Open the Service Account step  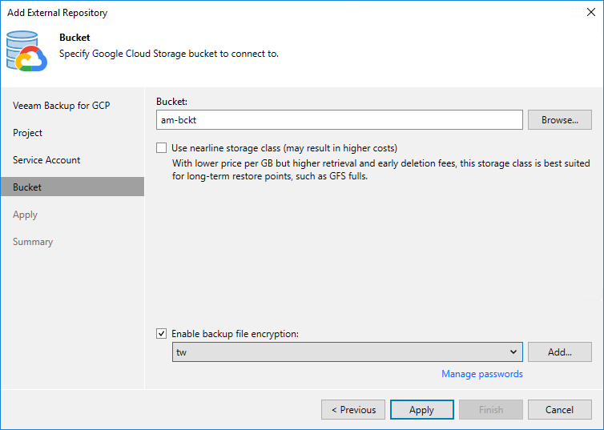tap(46, 160)
